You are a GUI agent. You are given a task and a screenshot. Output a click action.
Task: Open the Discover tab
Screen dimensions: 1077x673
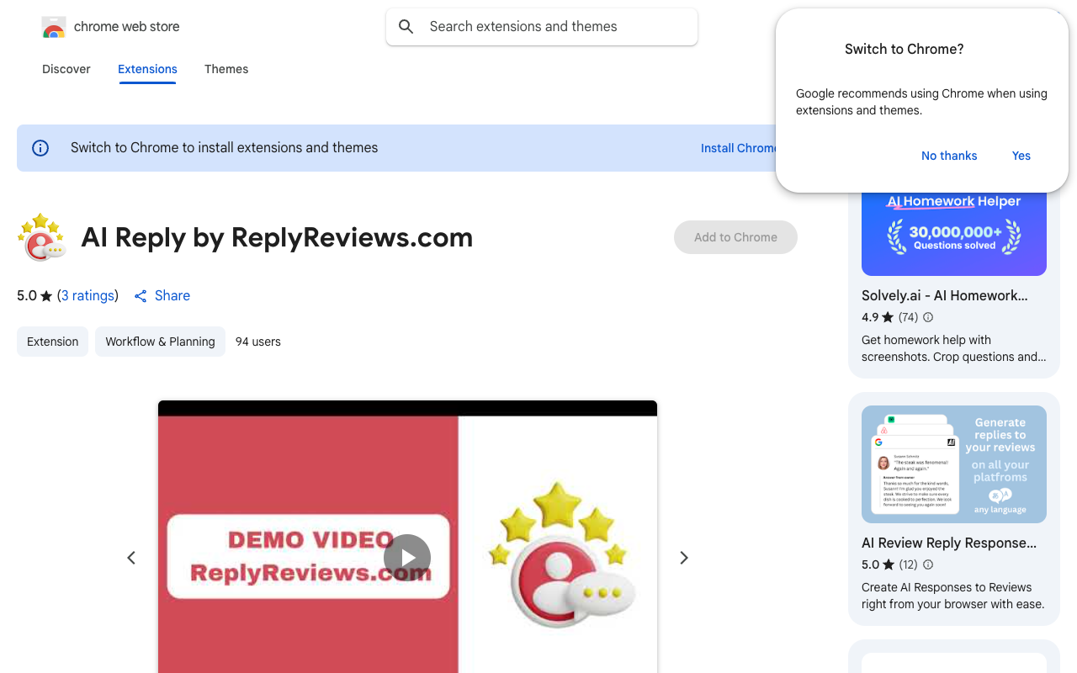point(66,69)
